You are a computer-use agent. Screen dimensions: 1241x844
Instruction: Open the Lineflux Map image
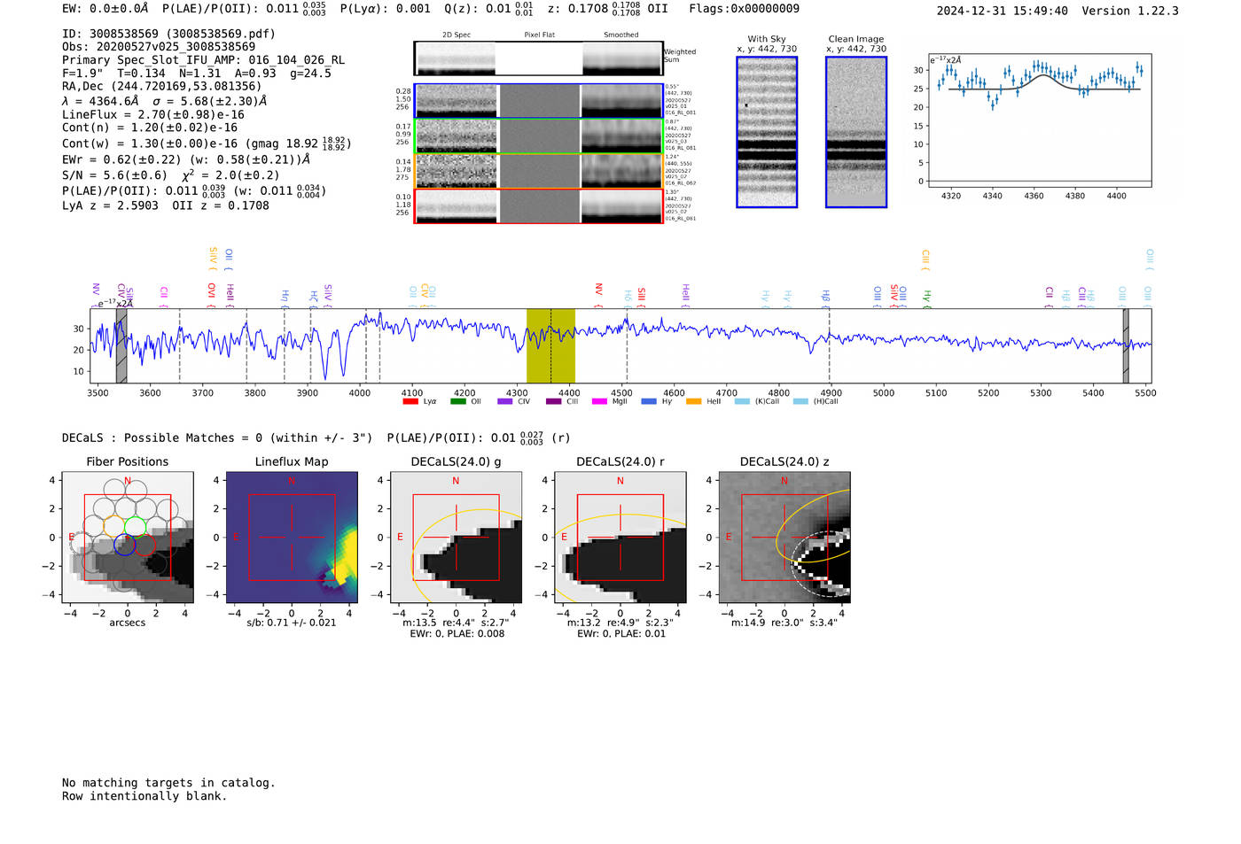click(292, 538)
